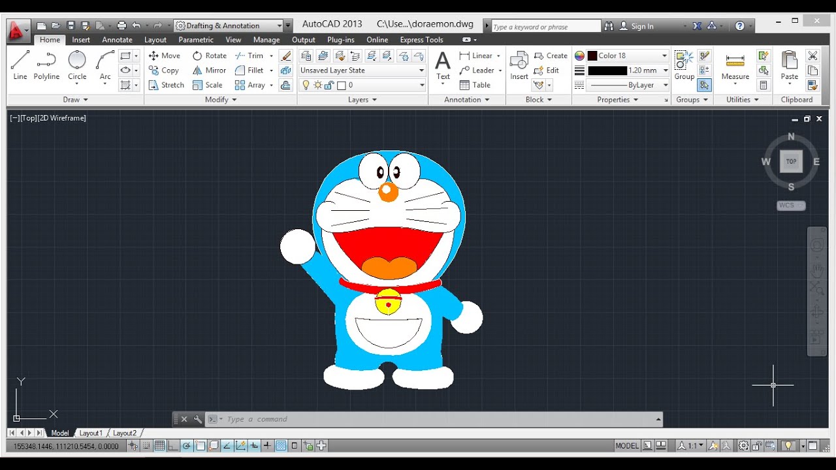The width and height of the screenshot is (836, 470).
Task: Select the Linear dimension tool
Action: point(476,55)
